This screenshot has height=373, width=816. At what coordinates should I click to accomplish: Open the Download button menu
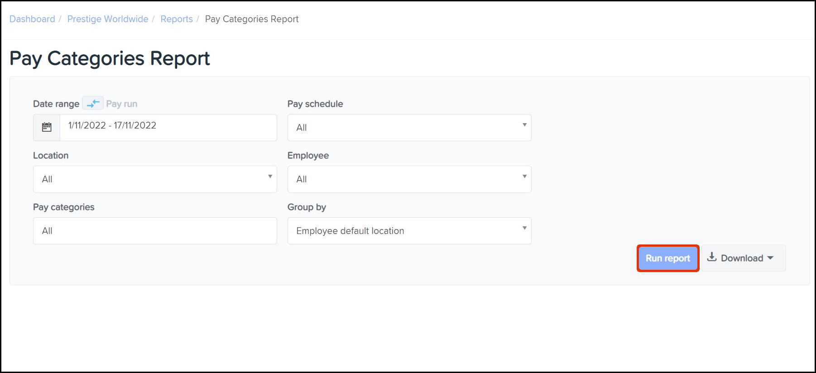coord(743,258)
